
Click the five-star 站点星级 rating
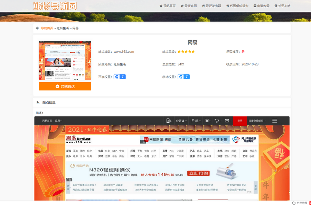(186, 52)
